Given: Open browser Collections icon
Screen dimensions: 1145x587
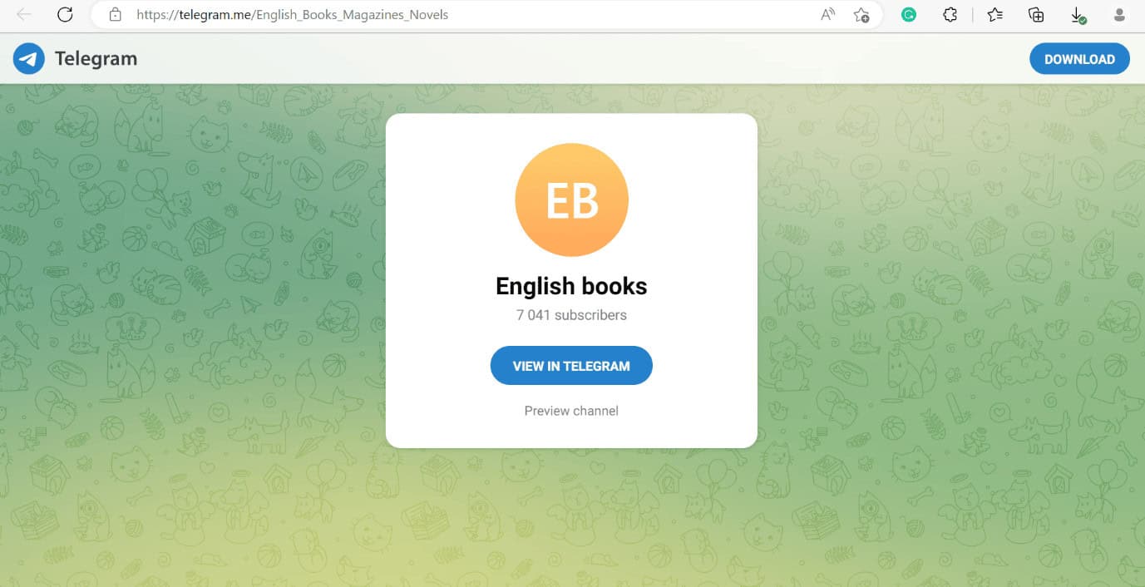Looking at the screenshot, I should (x=1035, y=14).
